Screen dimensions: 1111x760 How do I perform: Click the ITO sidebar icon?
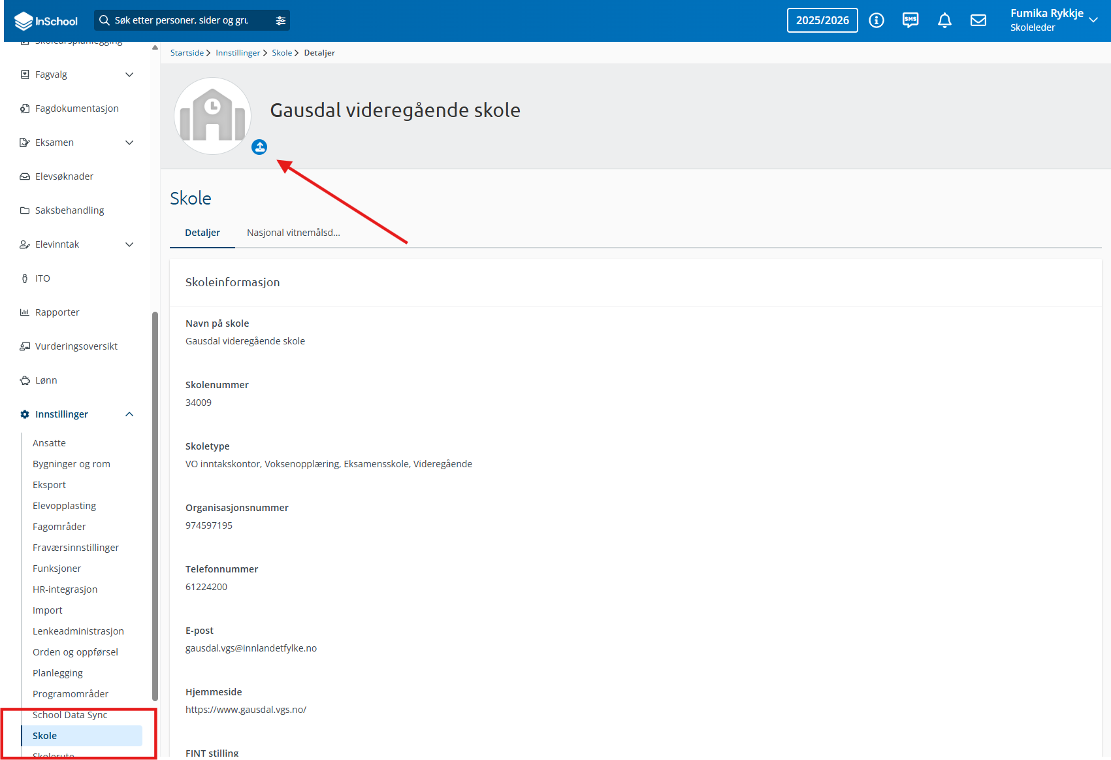click(25, 278)
